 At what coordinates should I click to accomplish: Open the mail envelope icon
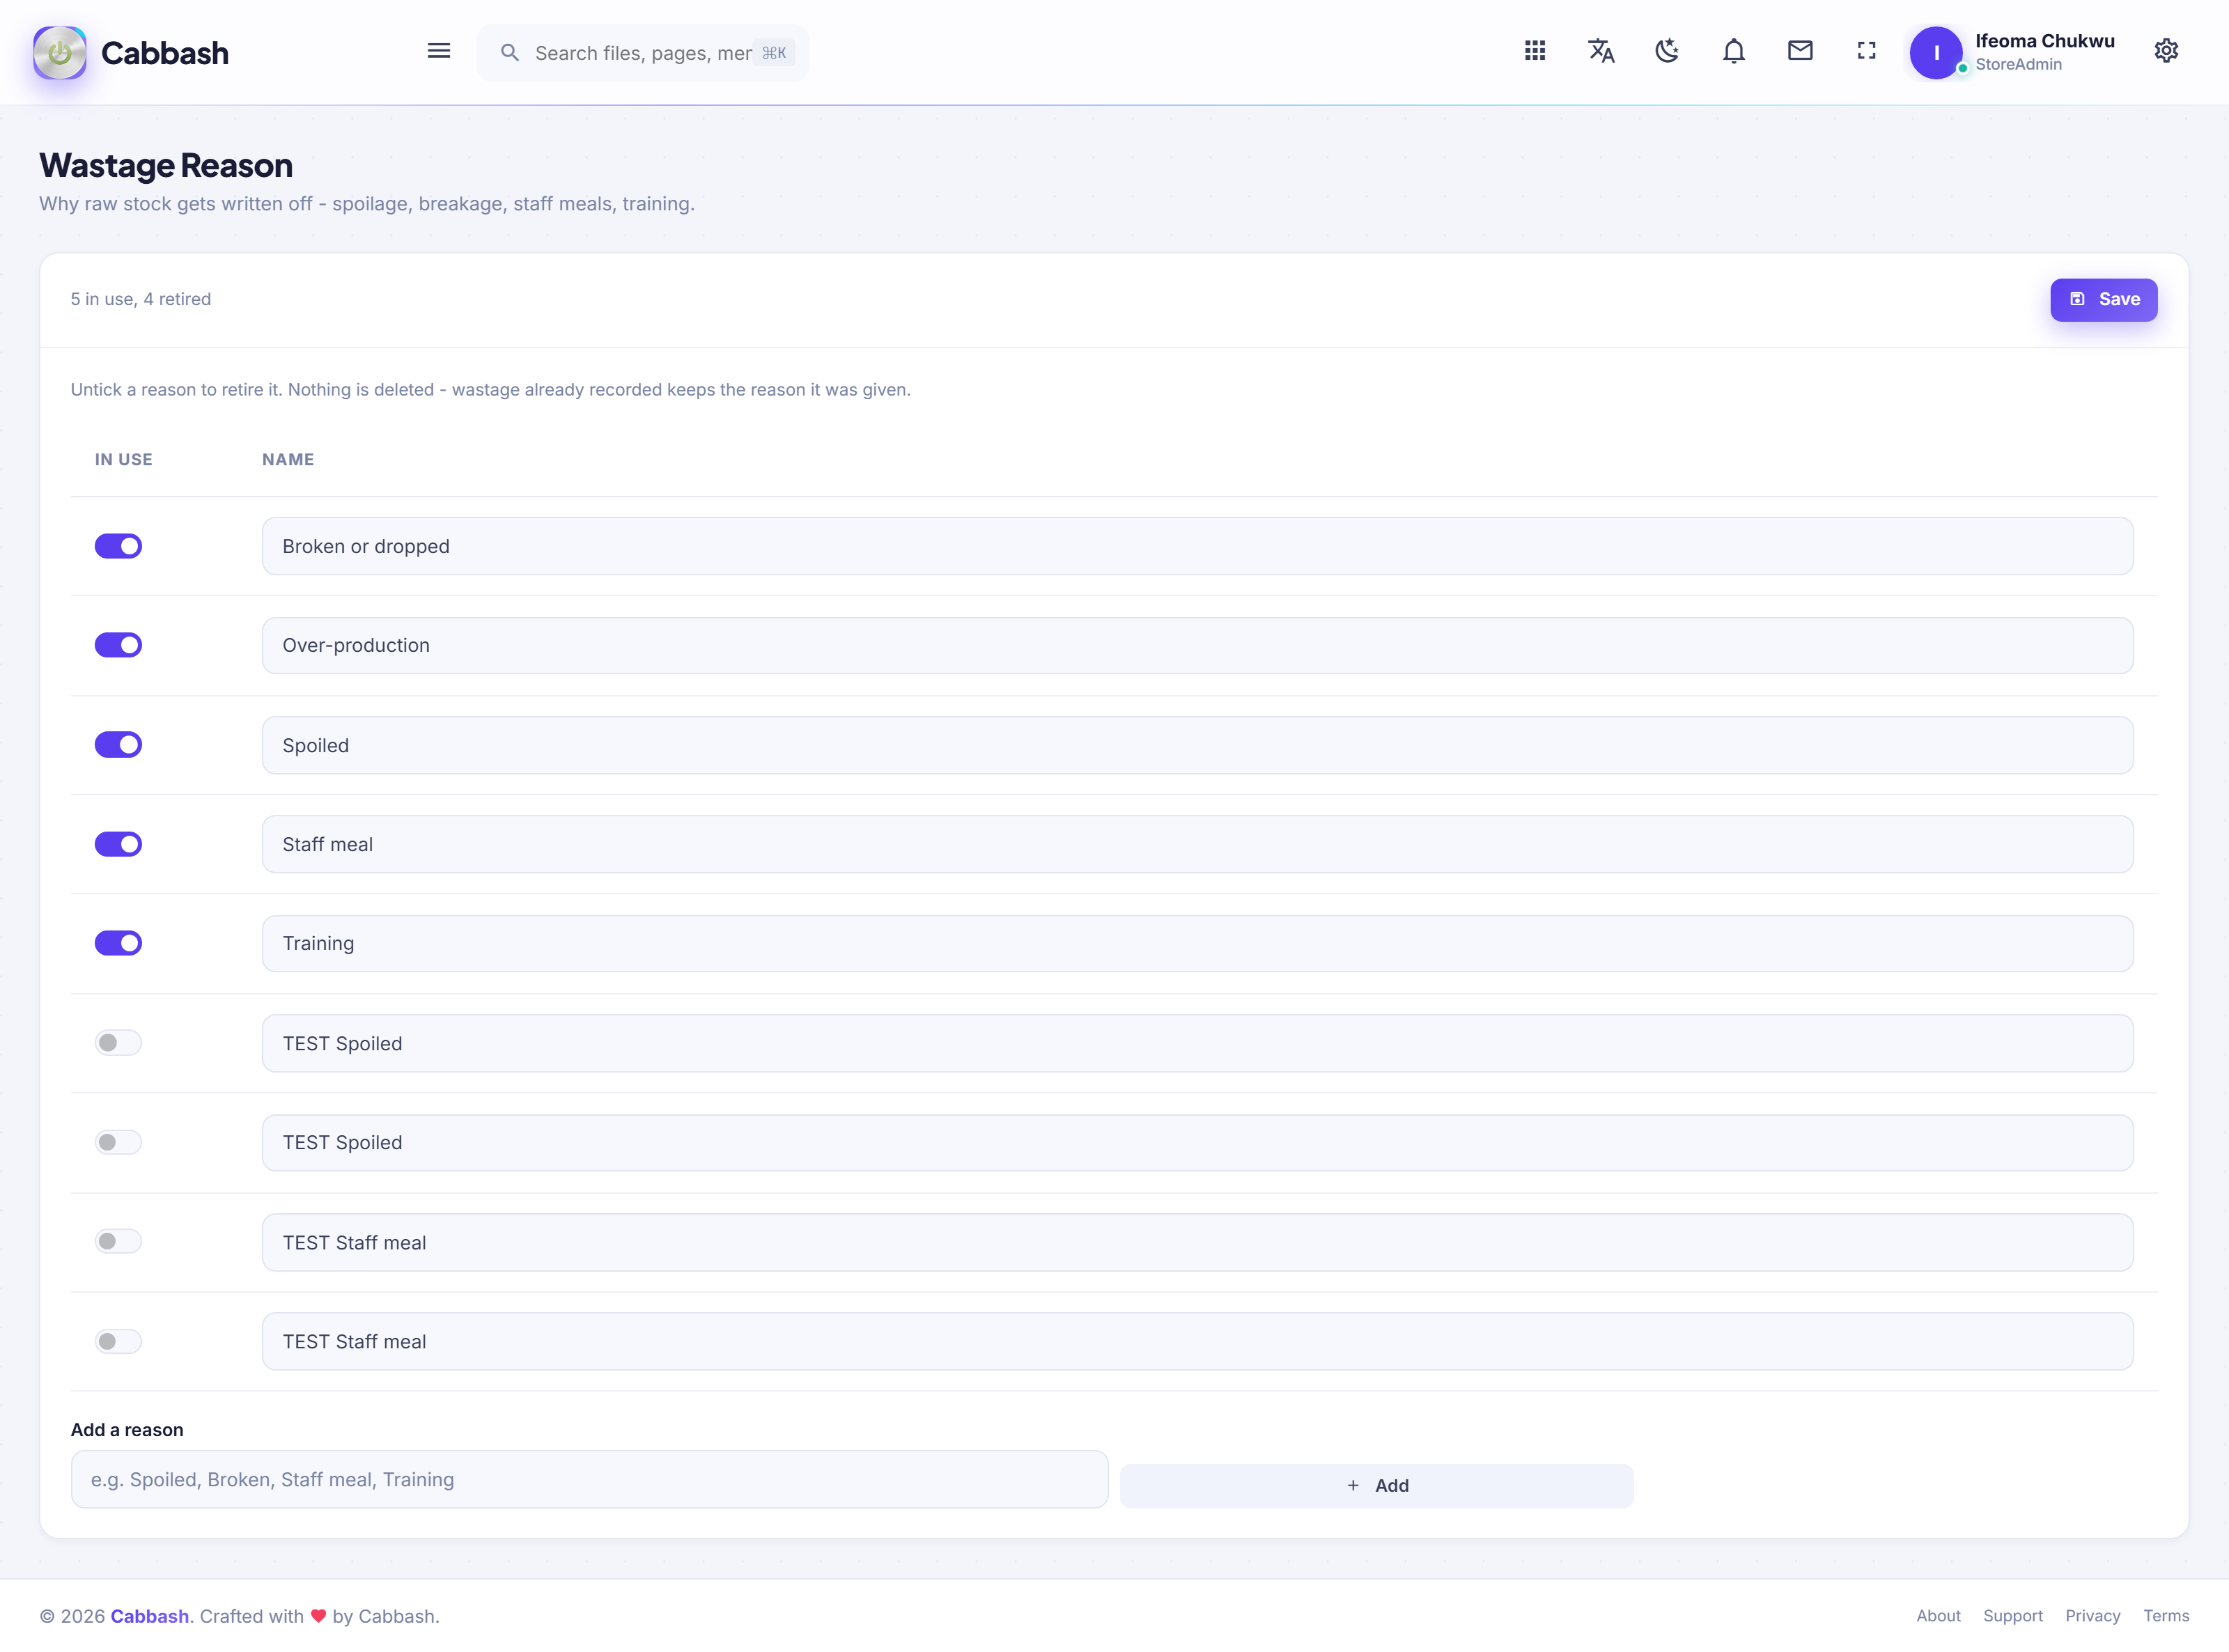click(1800, 51)
